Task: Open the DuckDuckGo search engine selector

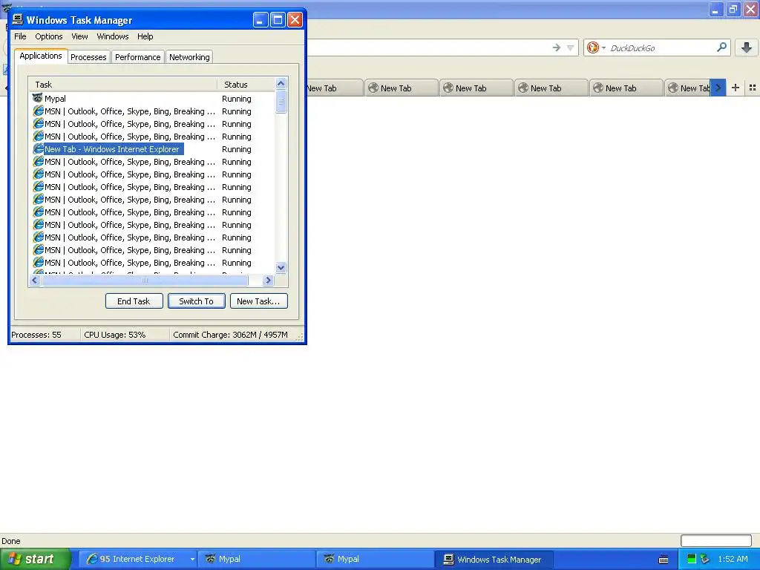Action: 596,47
